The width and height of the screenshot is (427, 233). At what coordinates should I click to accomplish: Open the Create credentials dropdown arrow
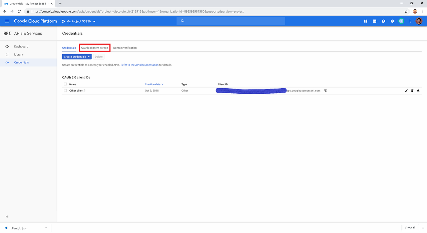click(x=89, y=57)
